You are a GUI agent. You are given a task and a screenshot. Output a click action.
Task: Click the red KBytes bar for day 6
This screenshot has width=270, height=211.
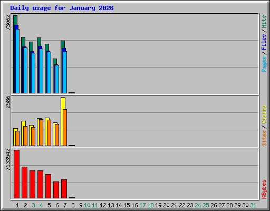pos(56,190)
